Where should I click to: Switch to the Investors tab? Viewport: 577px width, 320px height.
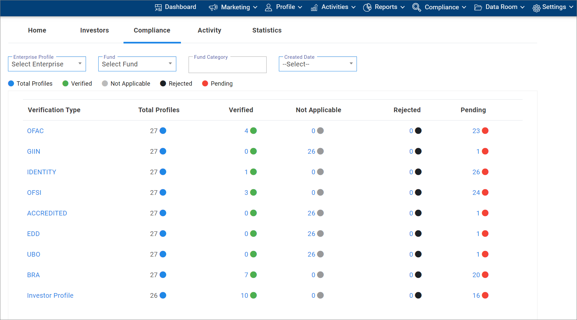coord(95,30)
